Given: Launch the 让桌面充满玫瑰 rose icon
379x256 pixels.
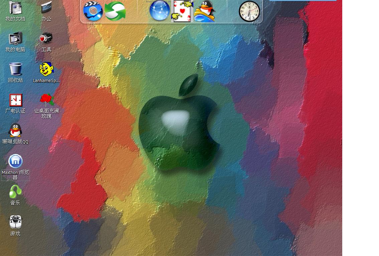Looking at the screenshot, I should pos(47,100).
